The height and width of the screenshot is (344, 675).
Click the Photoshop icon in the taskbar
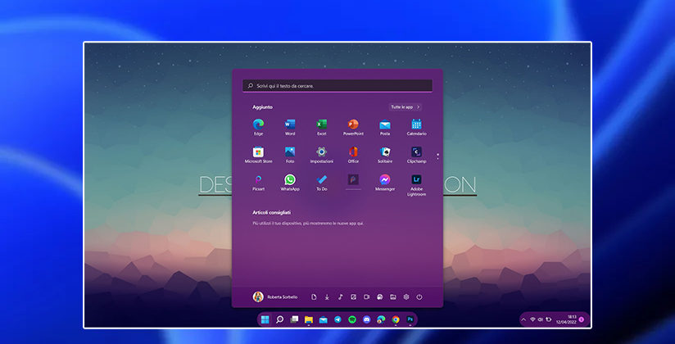tap(410, 319)
